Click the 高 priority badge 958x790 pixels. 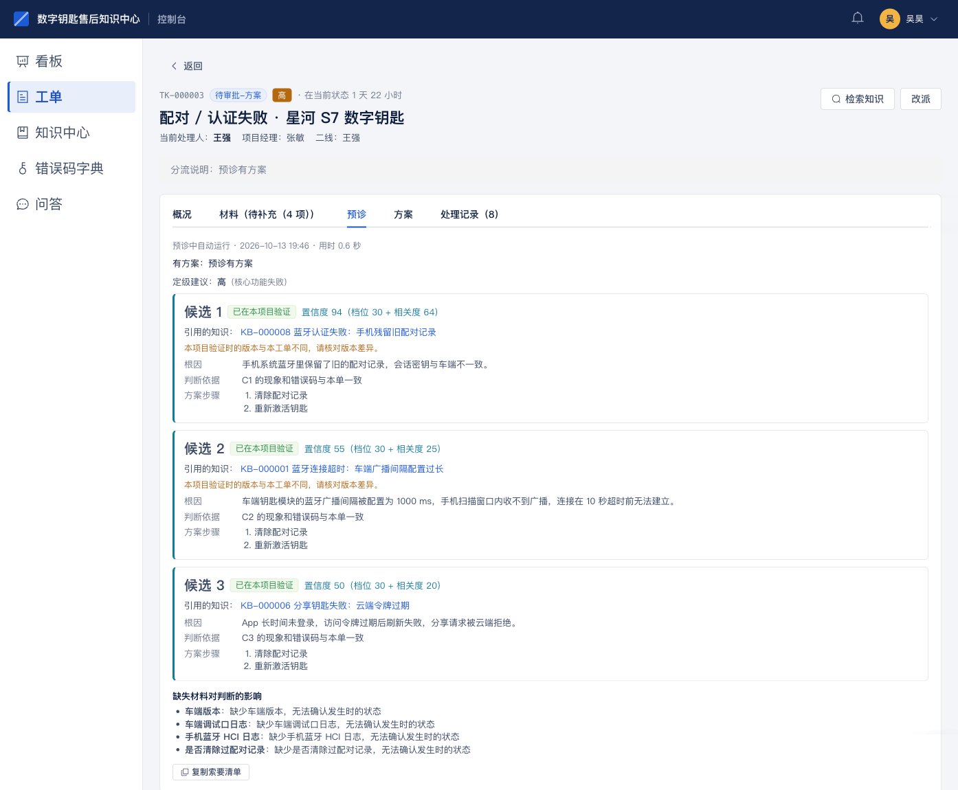click(x=282, y=95)
